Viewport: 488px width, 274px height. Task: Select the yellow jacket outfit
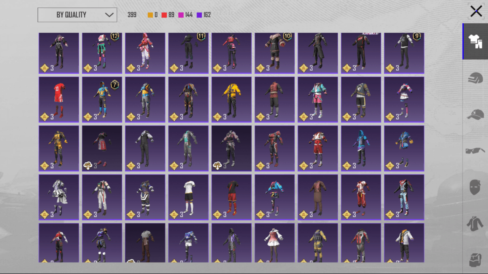click(x=232, y=99)
